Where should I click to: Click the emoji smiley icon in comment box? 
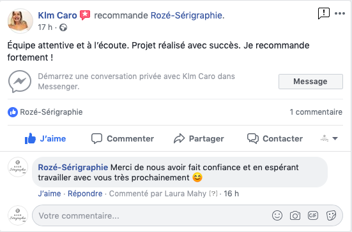[x=277, y=215]
